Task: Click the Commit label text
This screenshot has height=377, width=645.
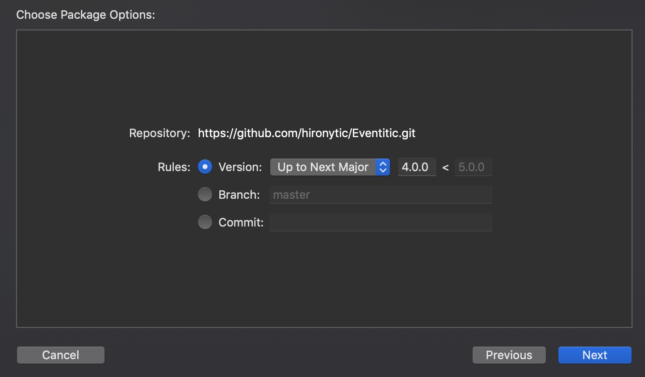Action: (240, 222)
